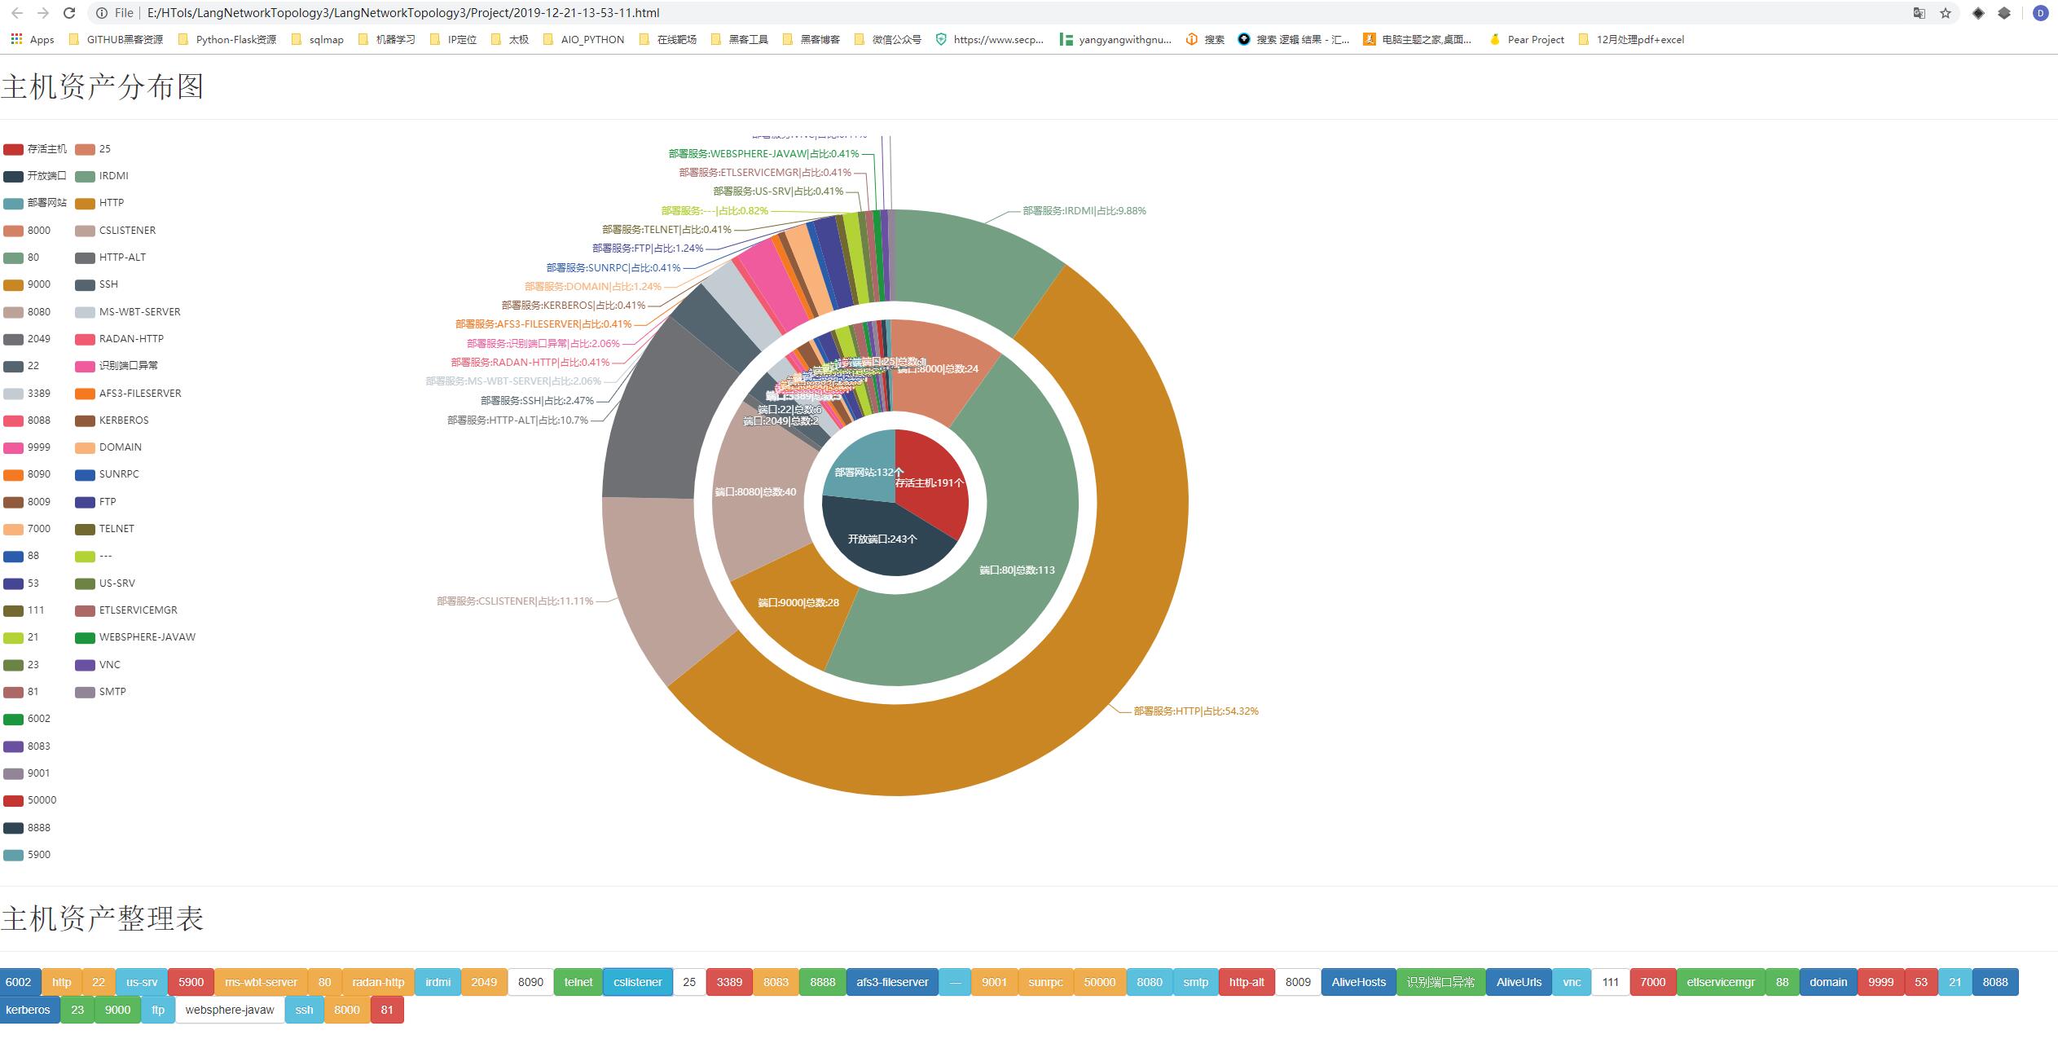2058x1039 pixels.
Task: Open the Apps grid shortcut
Action: 33,39
